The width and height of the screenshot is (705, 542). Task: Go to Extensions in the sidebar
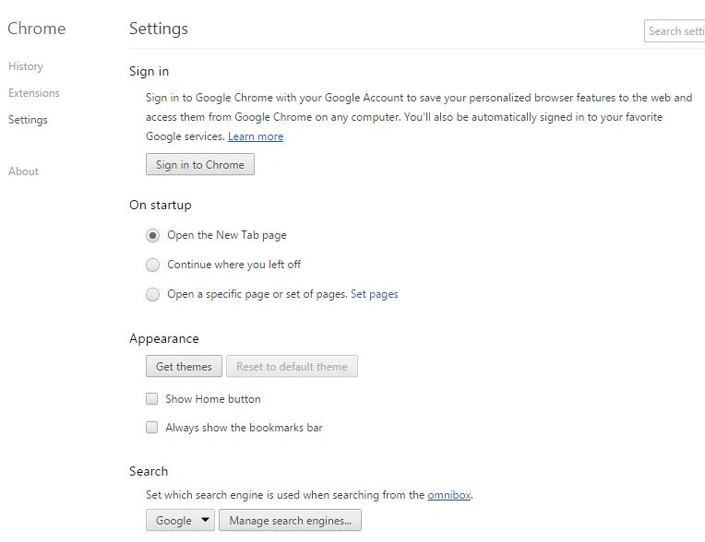pyautogui.click(x=34, y=93)
